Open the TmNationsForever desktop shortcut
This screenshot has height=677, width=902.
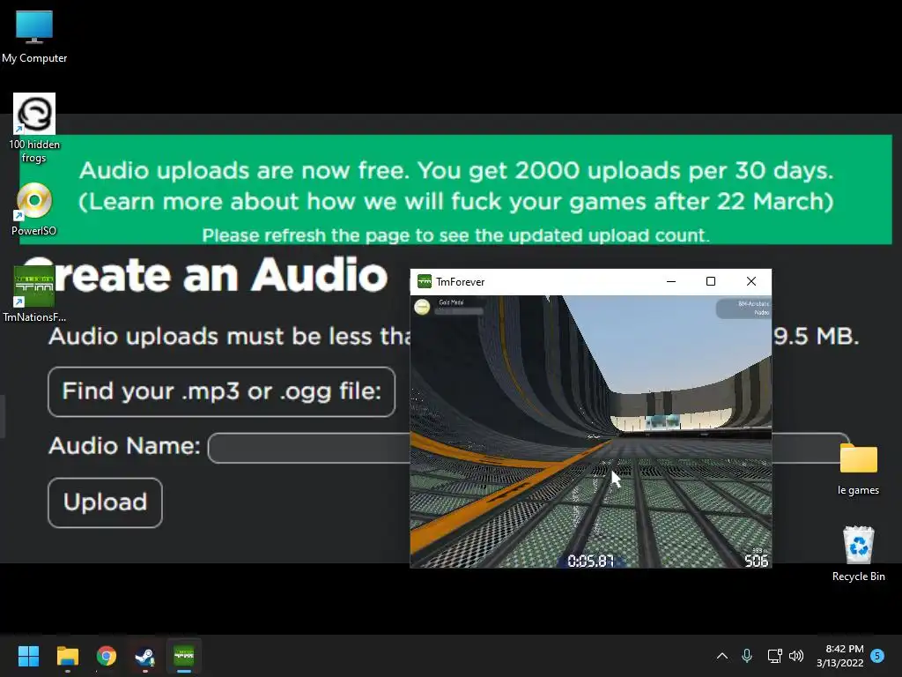[x=34, y=294]
